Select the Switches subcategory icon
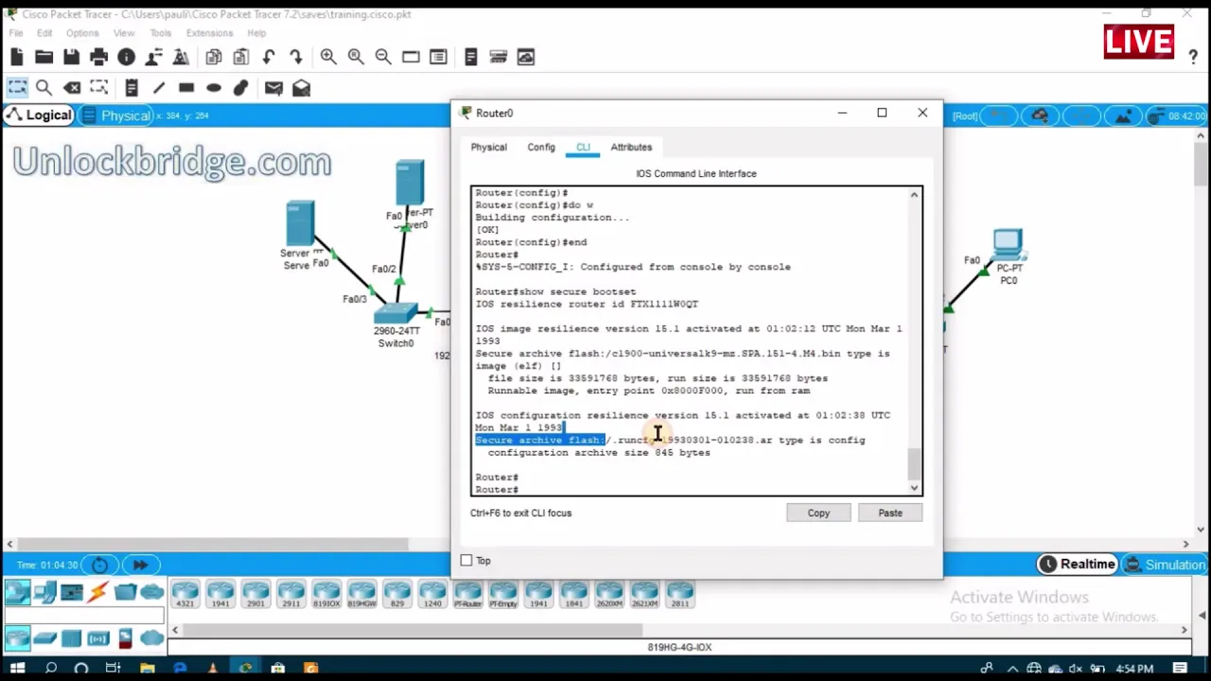The image size is (1211, 681). tap(44, 638)
